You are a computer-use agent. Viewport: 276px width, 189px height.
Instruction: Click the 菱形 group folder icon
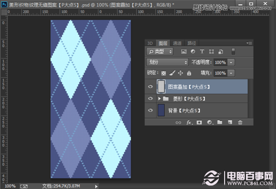(166, 99)
